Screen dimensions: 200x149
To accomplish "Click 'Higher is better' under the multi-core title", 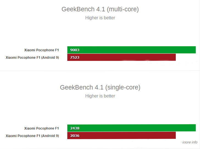I will pyautogui.click(x=100, y=18).
